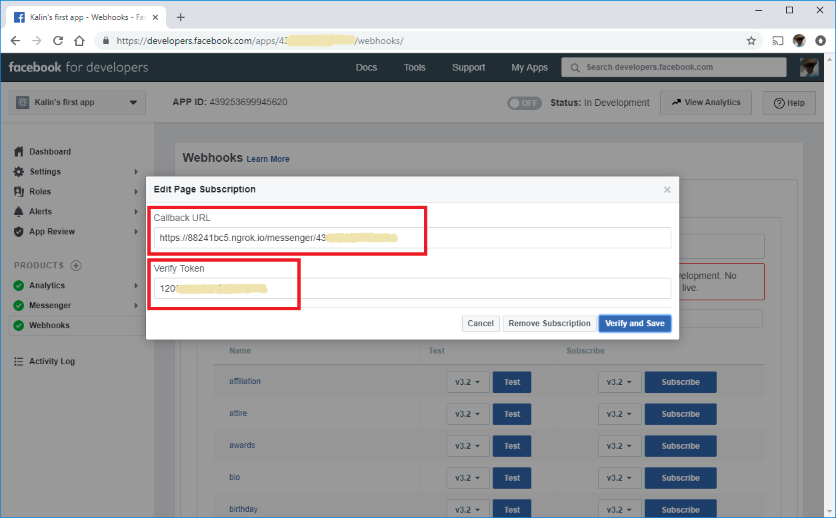Click the affiliation field name
The height and width of the screenshot is (518, 836).
coord(245,382)
